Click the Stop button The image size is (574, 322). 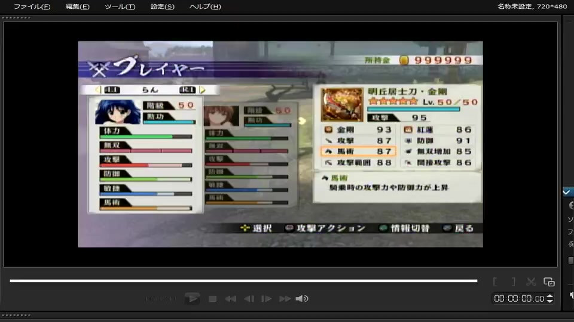pyautogui.click(x=212, y=299)
